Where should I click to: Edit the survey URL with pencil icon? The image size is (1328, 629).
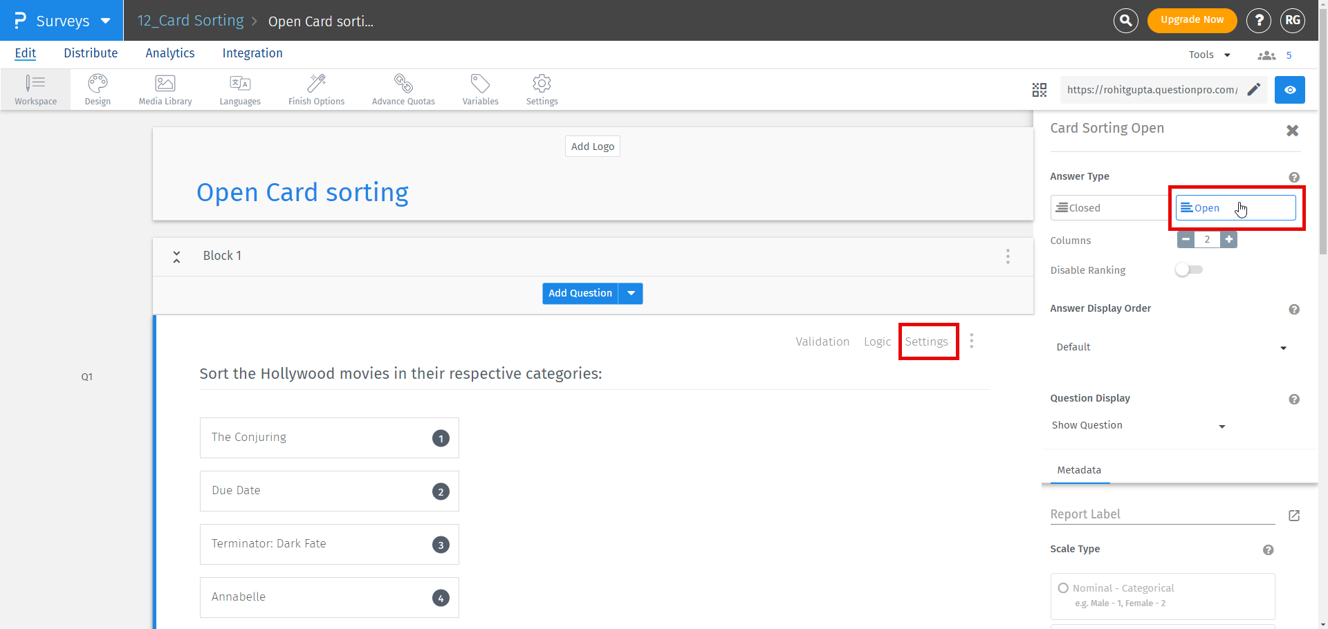[x=1253, y=89]
